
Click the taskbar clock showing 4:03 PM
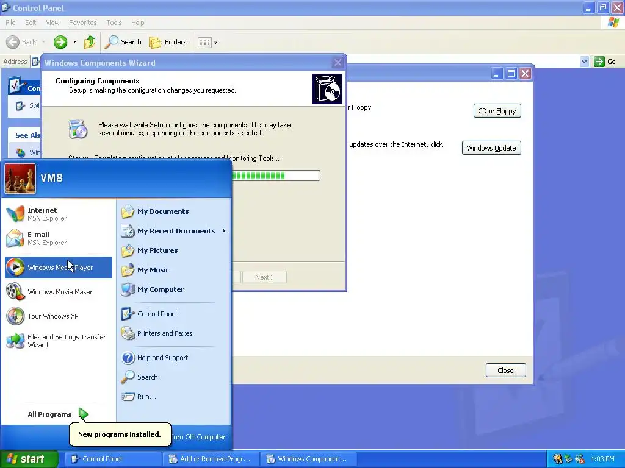[x=602, y=459]
